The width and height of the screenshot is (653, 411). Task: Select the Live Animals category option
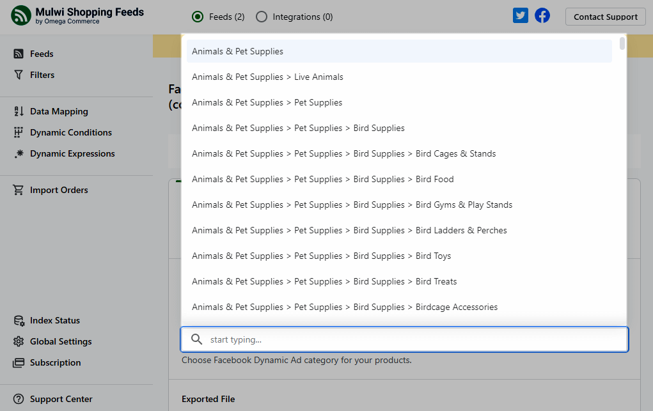click(x=267, y=77)
